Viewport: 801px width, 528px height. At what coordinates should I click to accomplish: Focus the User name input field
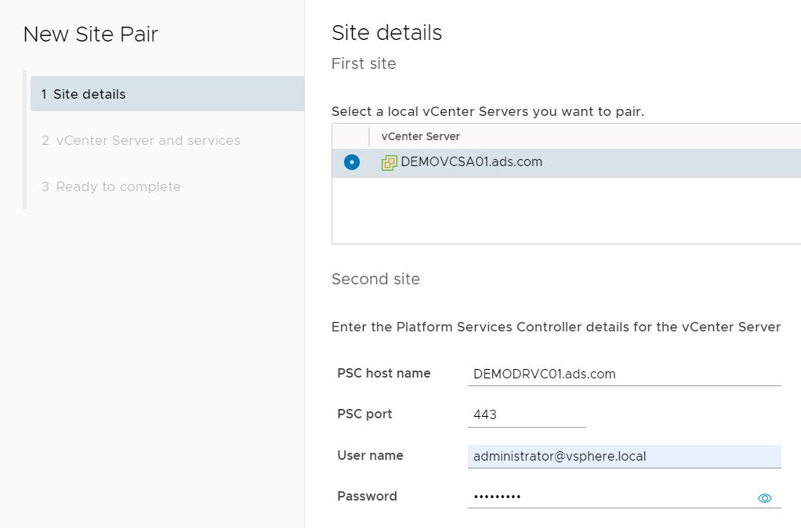point(624,456)
